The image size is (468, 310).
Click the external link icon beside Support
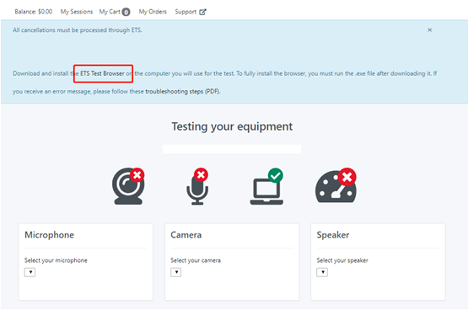pos(202,12)
